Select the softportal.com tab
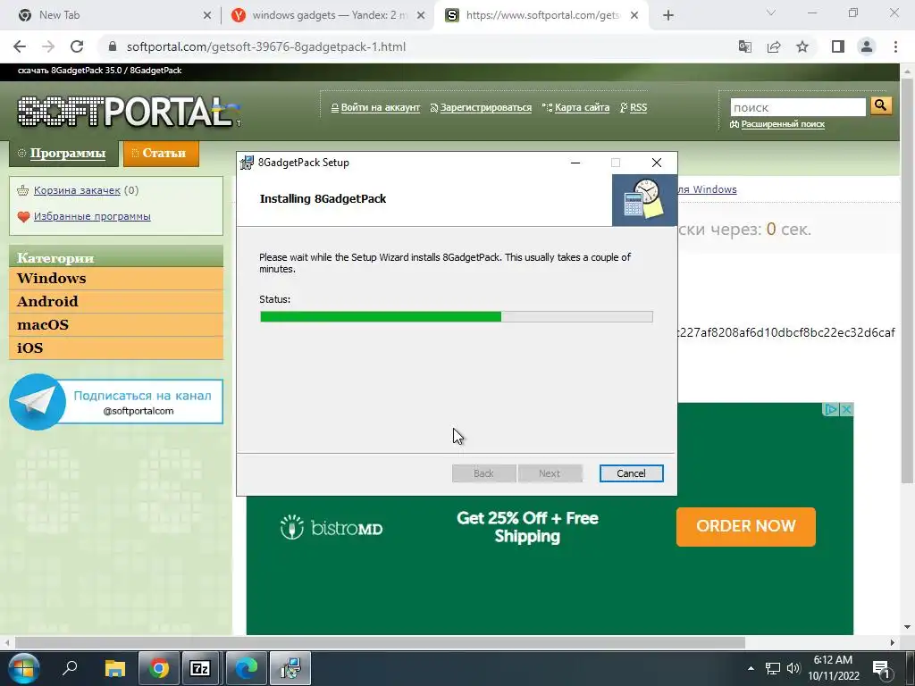915x686 pixels. tap(540, 15)
